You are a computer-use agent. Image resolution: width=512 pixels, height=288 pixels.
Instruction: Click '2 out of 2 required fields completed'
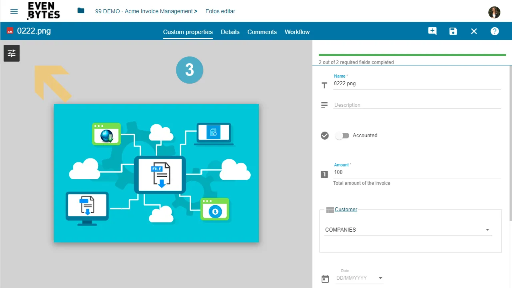pyautogui.click(x=356, y=62)
